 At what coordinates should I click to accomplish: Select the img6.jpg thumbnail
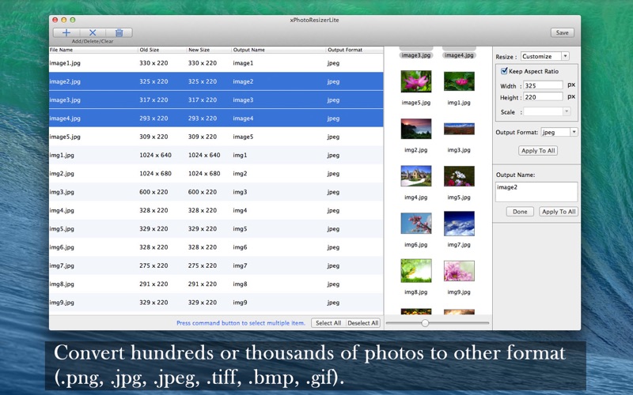click(416, 224)
